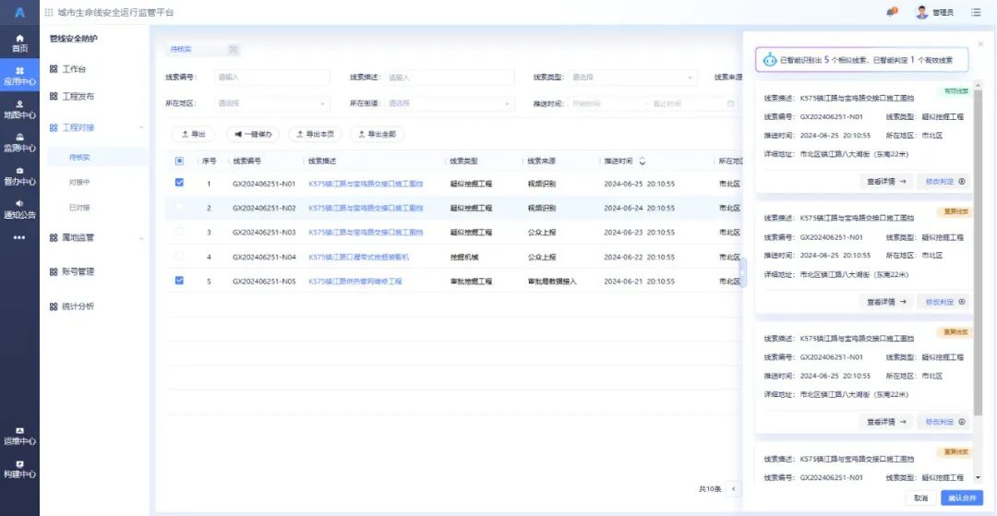Open the 所在地区 dropdown
The height and width of the screenshot is (516, 997).
[271, 104]
